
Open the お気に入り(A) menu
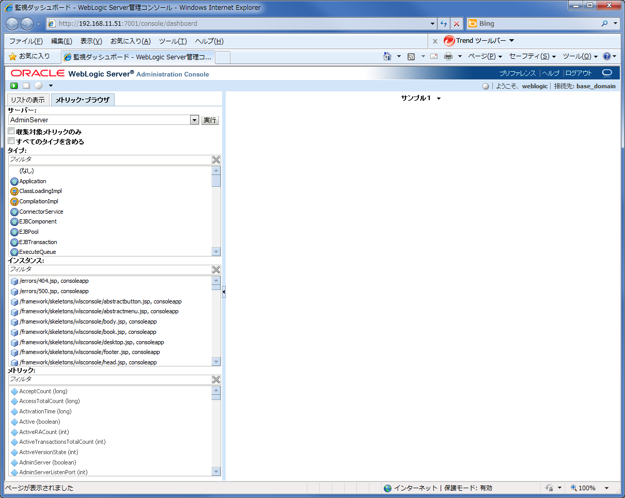131,41
